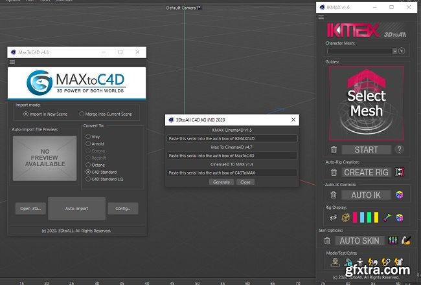Toggle rig visibility eye icon in Rig Display

pos(333,217)
